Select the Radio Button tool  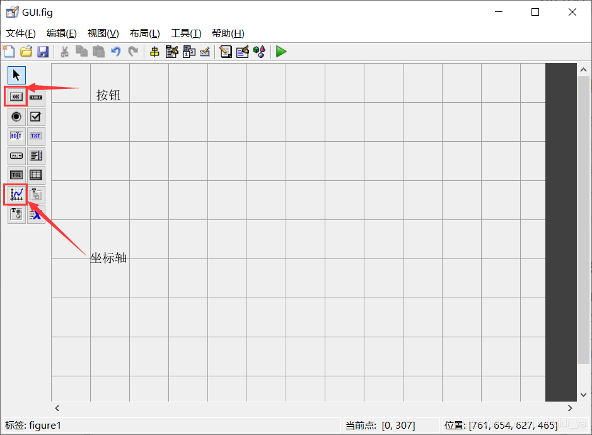point(16,117)
